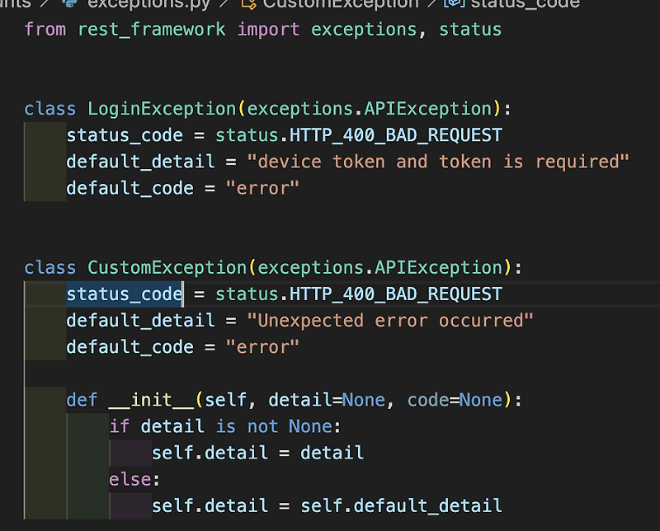Click the highlighted status_code word in CustomException
Viewport: 660px width, 531px height.
[124, 294]
